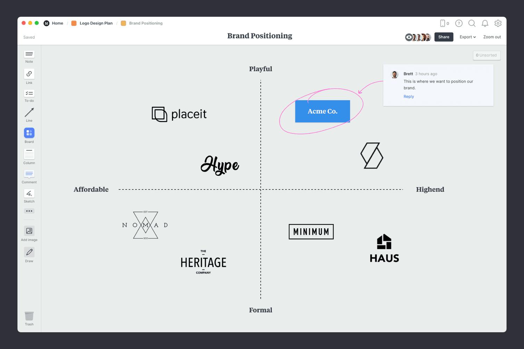The width and height of the screenshot is (524, 349).
Task: Click the Share button
Action: (x=444, y=37)
